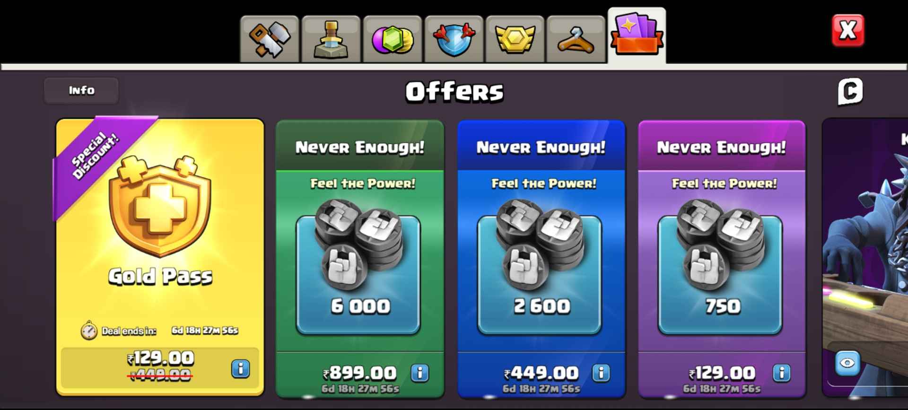Show info for the Gold Pass offer
This screenshot has width=908, height=410.
240,368
